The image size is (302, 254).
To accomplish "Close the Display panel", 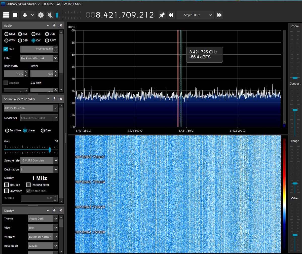I will coord(61,210).
